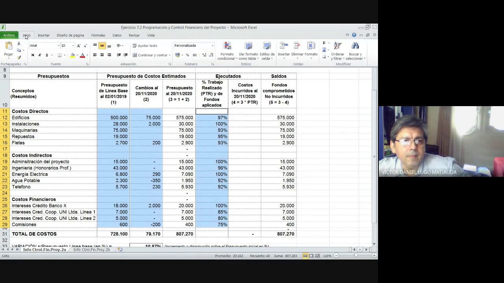The height and width of the screenshot is (283, 504).
Task: Decrease indent
Action: click(x=119, y=55)
